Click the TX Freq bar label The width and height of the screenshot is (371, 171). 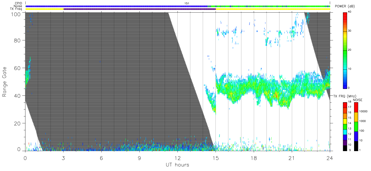pyautogui.click(x=16, y=9)
